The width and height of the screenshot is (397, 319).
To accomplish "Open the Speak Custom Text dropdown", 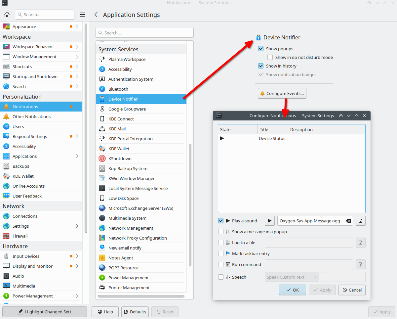I will pyautogui.click(x=292, y=277).
